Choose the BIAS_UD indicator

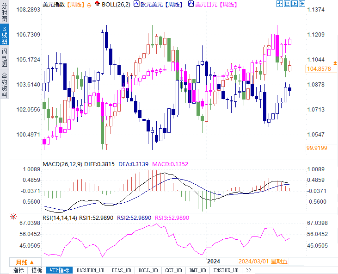point(121,270)
